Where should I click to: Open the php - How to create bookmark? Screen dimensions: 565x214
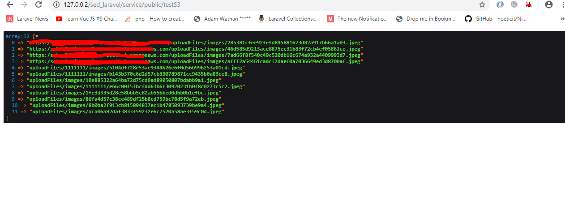point(155,19)
